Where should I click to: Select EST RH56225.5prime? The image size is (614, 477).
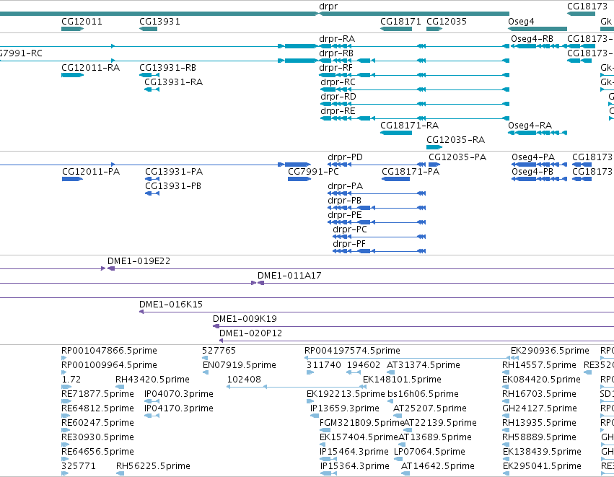153,466
